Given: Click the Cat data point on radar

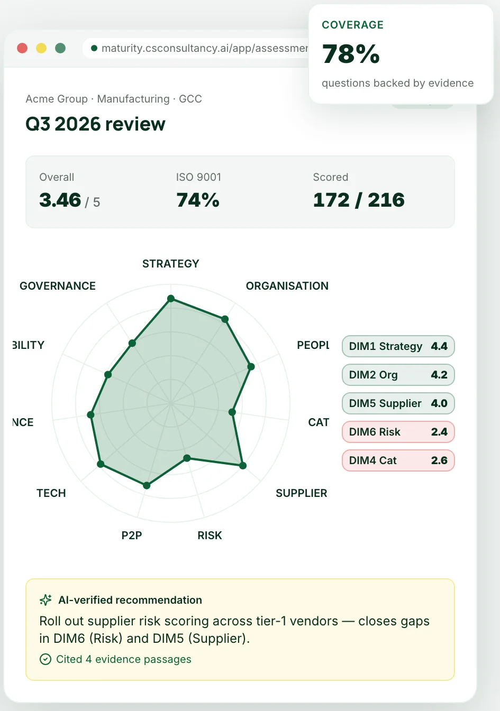Looking at the screenshot, I should pos(232,412).
